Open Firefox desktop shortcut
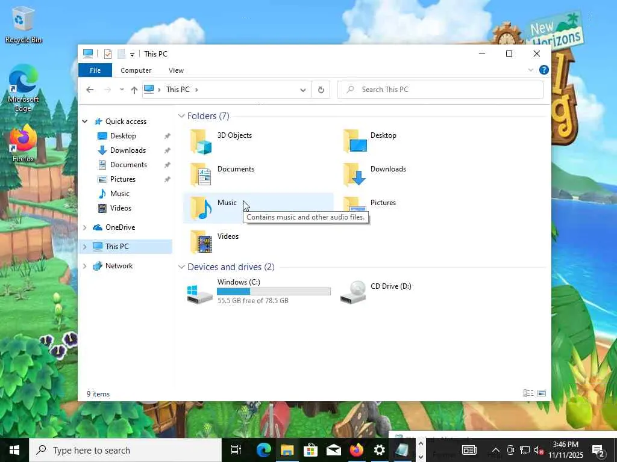617x462 pixels. 23,143
